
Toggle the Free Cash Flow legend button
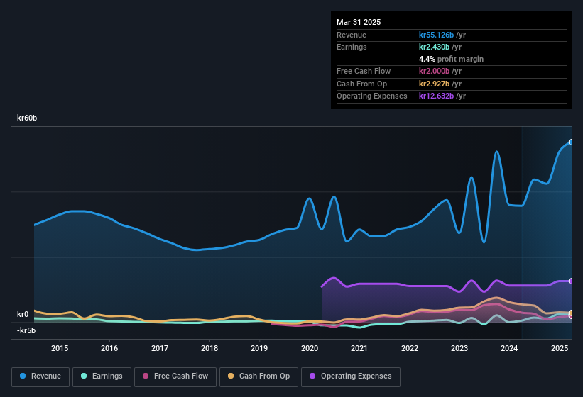[175, 376]
